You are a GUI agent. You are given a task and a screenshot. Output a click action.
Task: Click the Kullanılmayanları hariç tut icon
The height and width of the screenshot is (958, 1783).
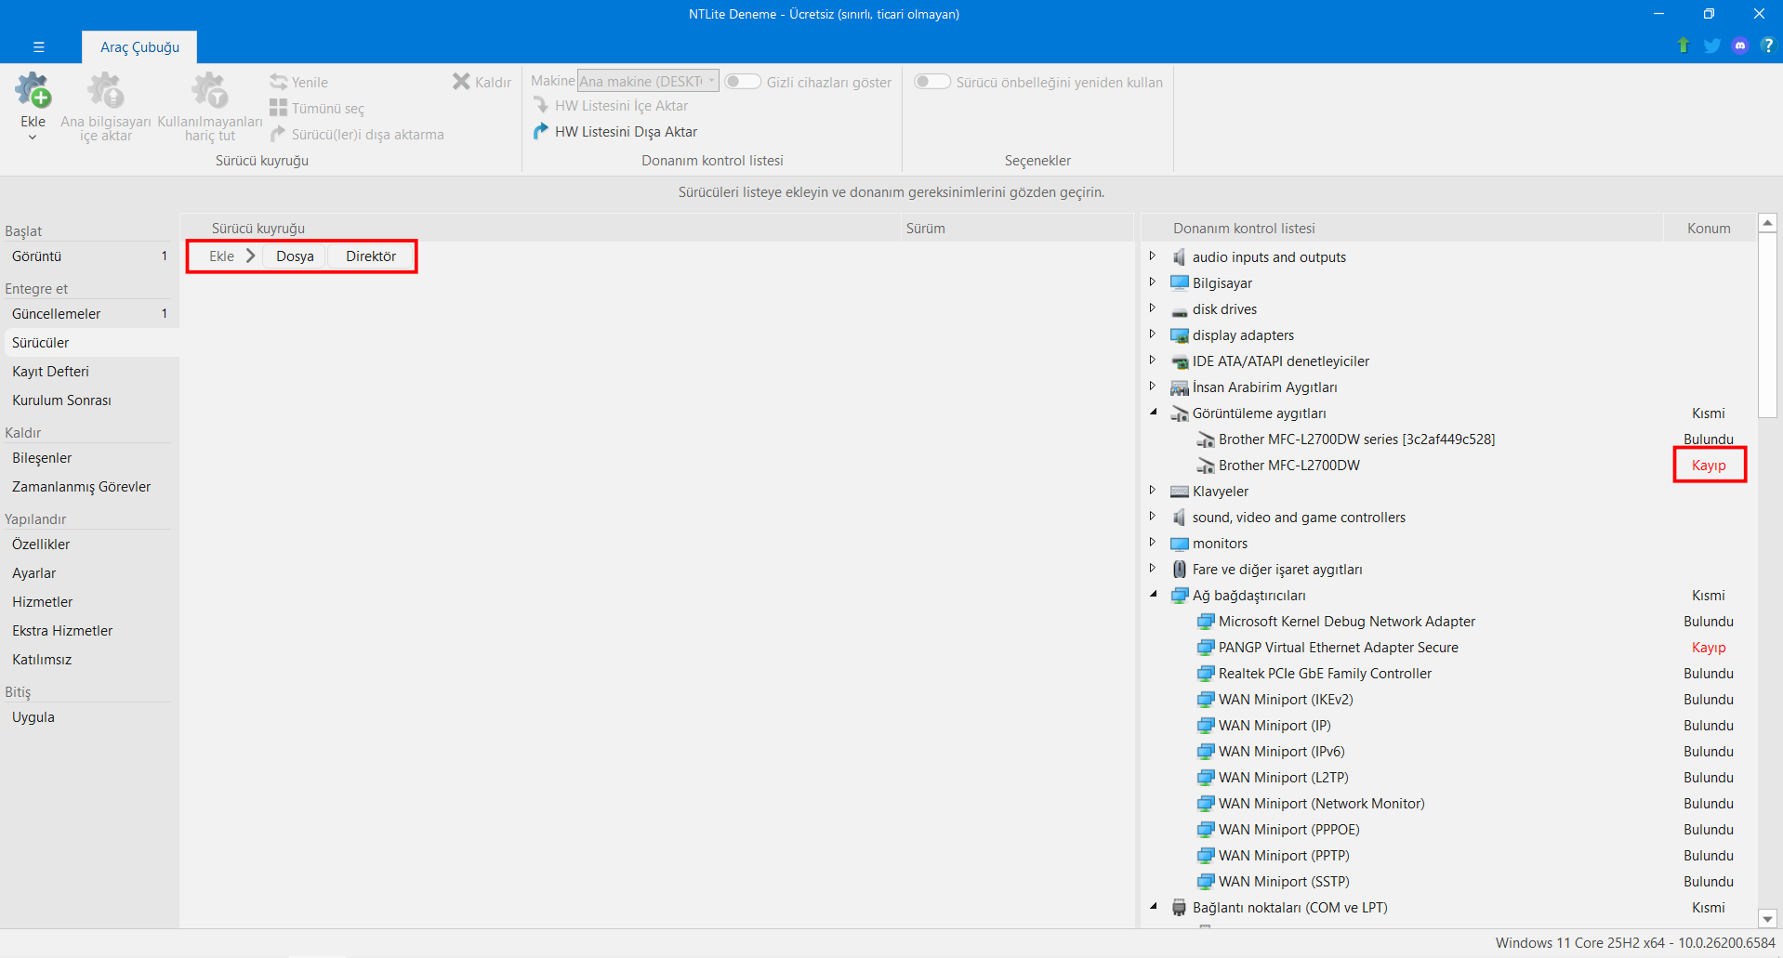coord(209,90)
